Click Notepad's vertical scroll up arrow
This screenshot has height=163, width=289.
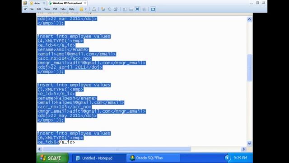pyautogui.click(x=249, y=19)
